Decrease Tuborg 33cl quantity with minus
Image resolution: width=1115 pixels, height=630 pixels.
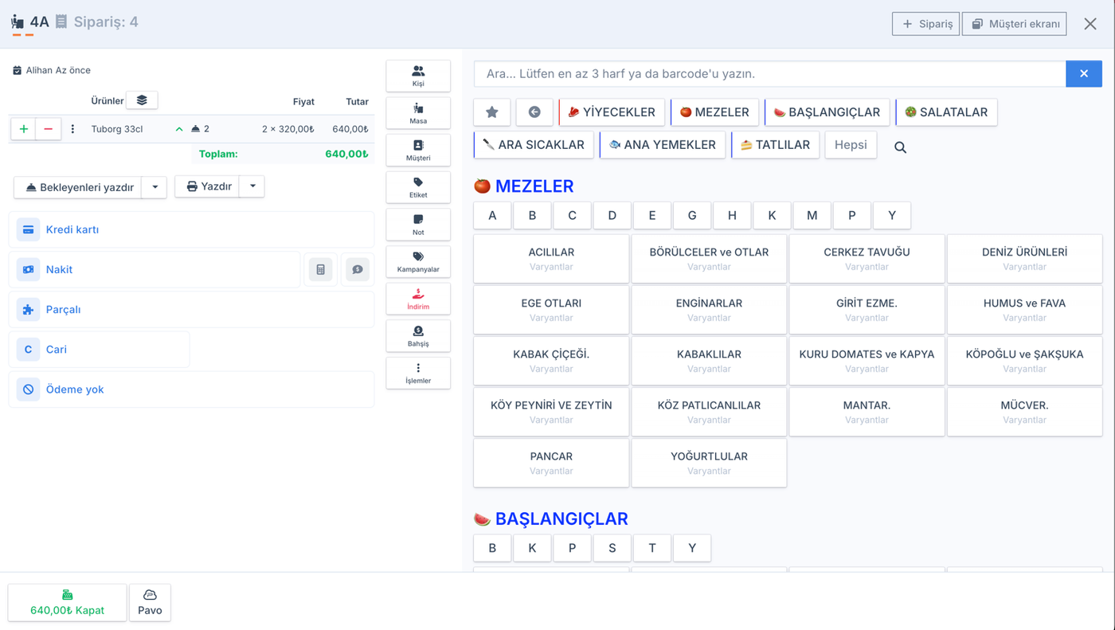(49, 129)
